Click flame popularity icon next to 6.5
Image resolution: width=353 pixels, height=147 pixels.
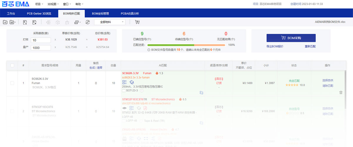pos(180,99)
